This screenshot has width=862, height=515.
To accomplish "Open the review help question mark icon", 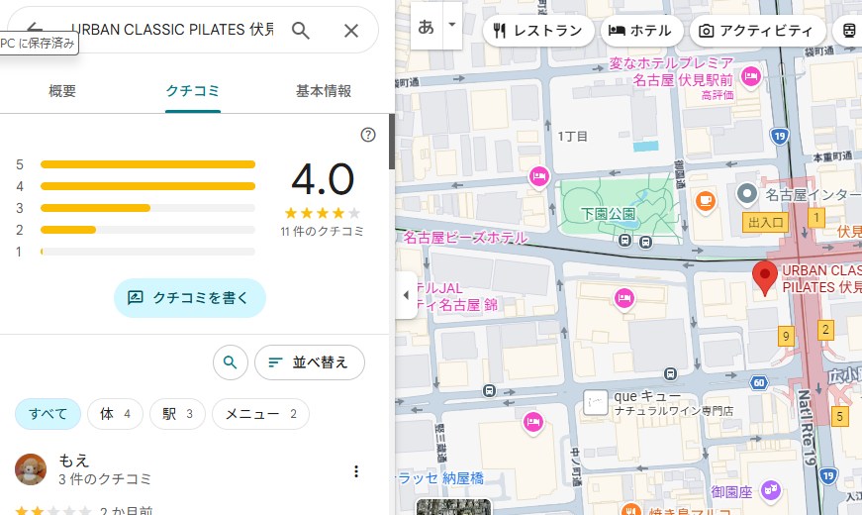I will [368, 135].
